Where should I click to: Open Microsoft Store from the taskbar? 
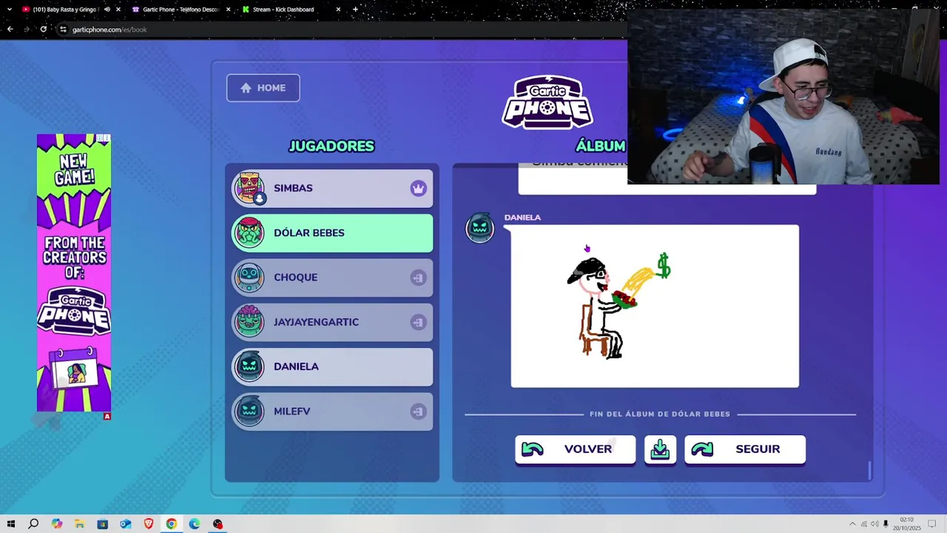tap(102, 524)
